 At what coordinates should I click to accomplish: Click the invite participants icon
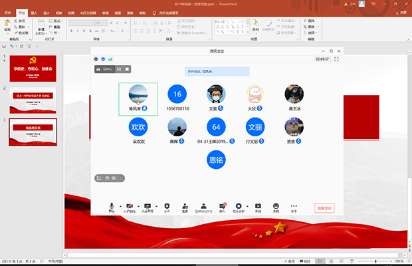[x=184, y=207]
